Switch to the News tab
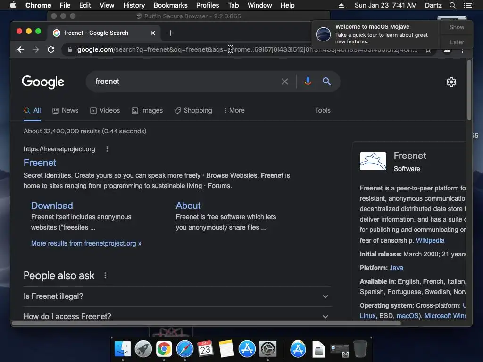The height and width of the screenshot is (362, 483). tap(66, 110)
